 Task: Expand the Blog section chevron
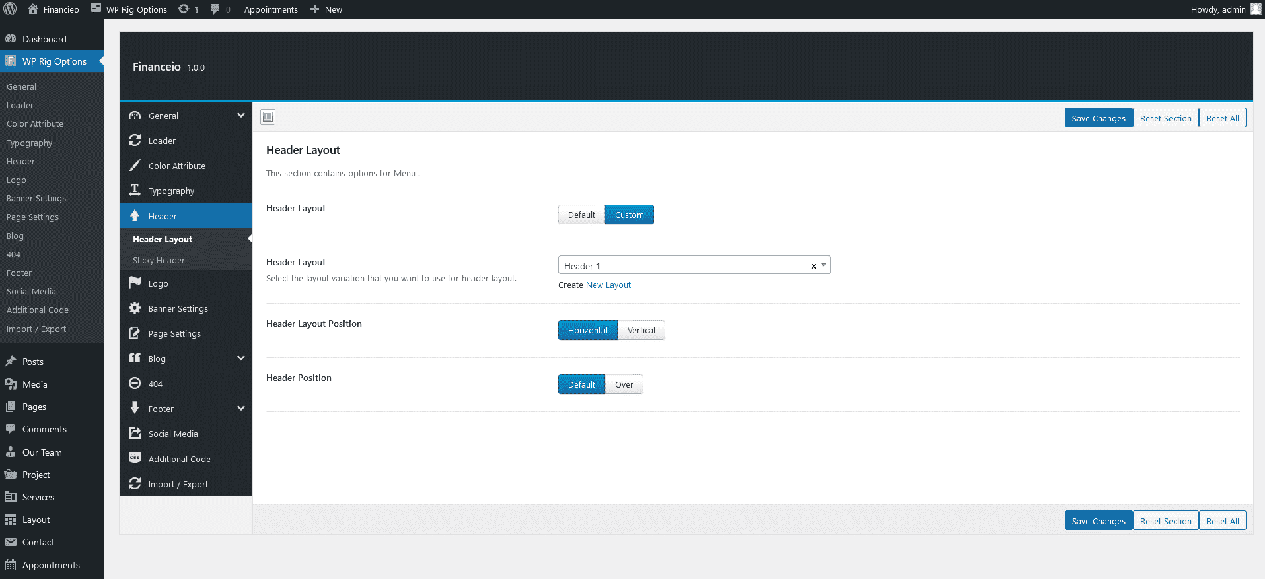241,358
